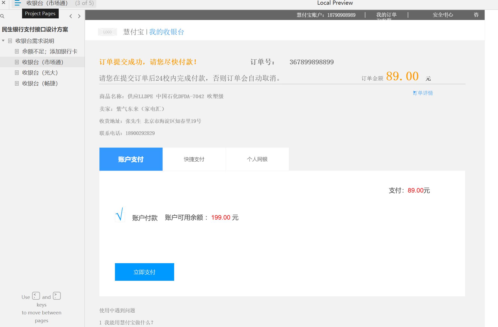
Task: Collapse the 收银台需求说明 tree node
Action: click(x=3, y=41)
